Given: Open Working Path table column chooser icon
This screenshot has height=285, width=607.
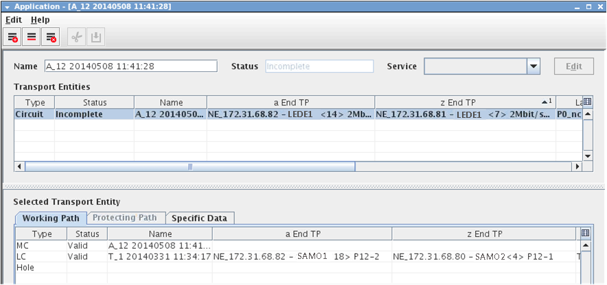Looking at the screenshot, I should click(x=585, y=233).
